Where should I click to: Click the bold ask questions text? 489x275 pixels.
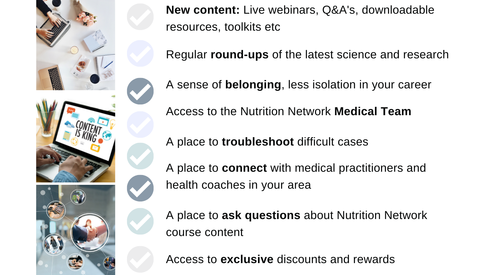[x=261, y=215]
